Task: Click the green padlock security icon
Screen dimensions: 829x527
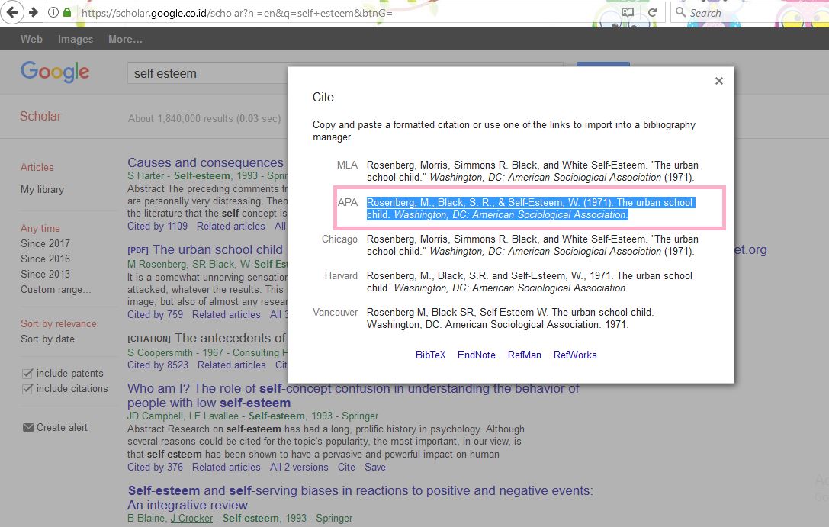Action: [x=69, y=12]
